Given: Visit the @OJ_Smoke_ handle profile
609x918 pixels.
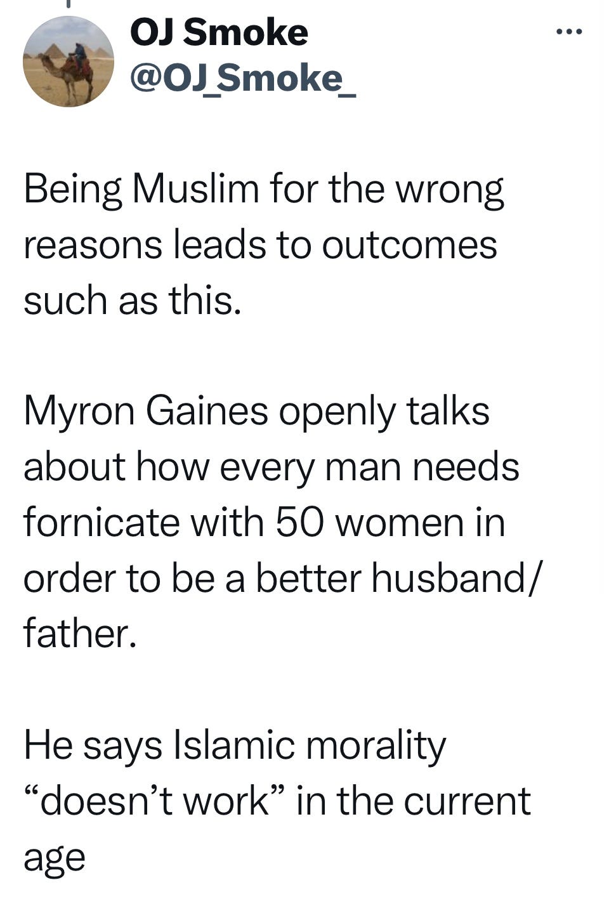Looking at the screenshot, I should 243,77.
